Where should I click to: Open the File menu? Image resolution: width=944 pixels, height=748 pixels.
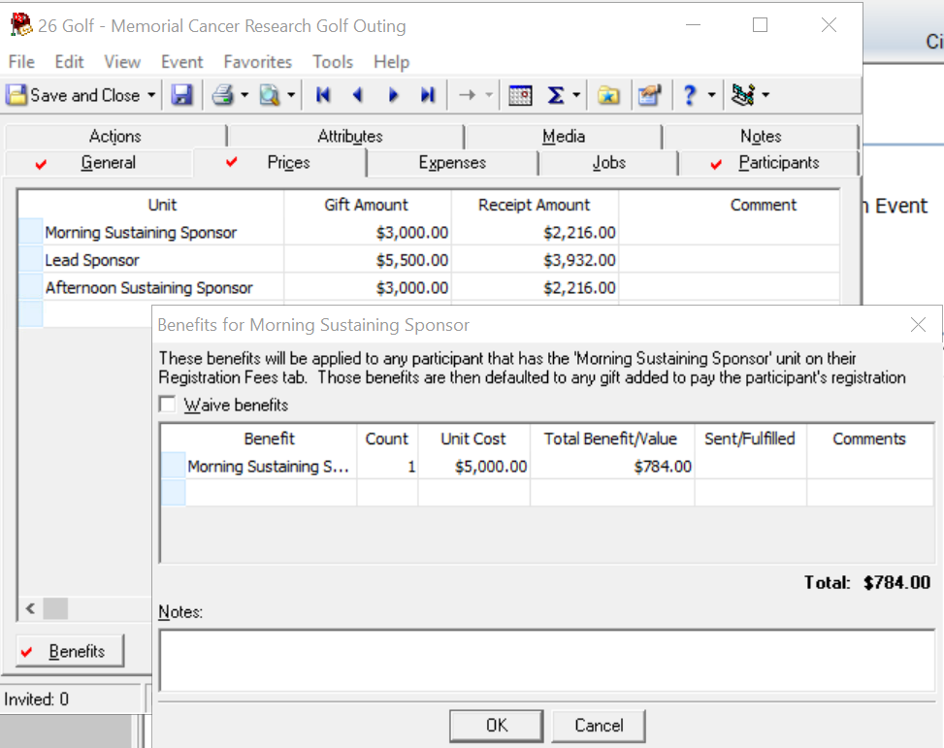(x=21, y=61)
